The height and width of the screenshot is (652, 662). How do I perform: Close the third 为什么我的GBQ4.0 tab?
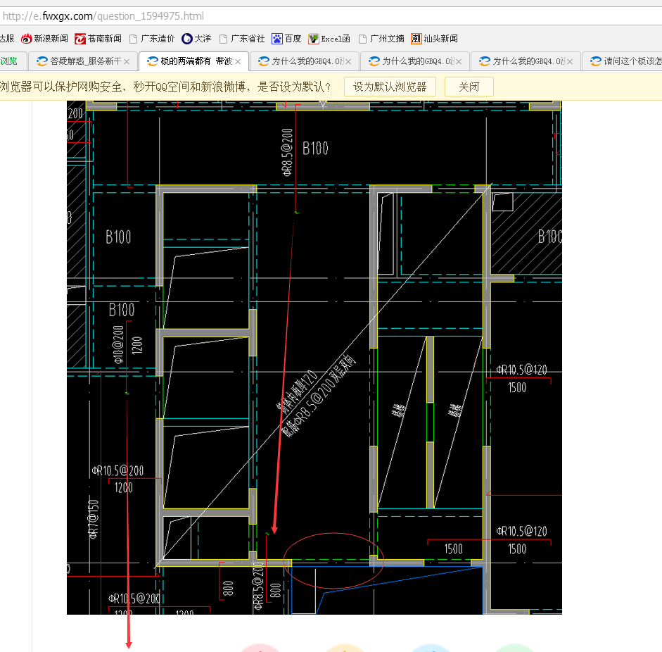(570, 62)
